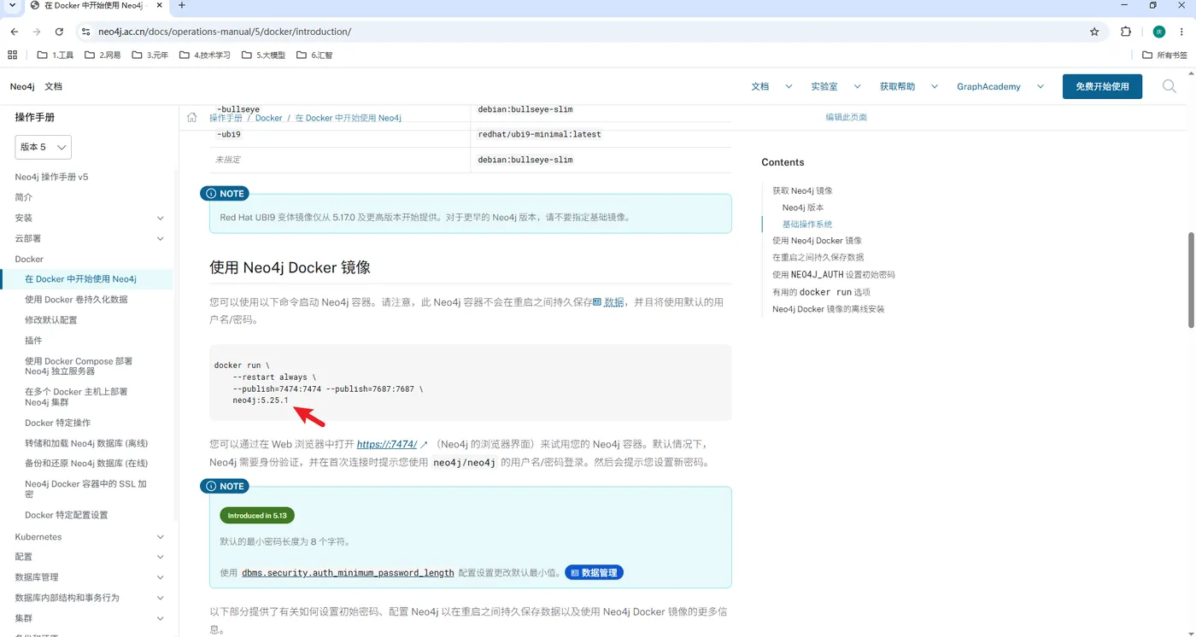Screen dimensions: 1196x637
Task: Open Docker 特定配置设置 in the sidebar
Action: tap(66, 515)
